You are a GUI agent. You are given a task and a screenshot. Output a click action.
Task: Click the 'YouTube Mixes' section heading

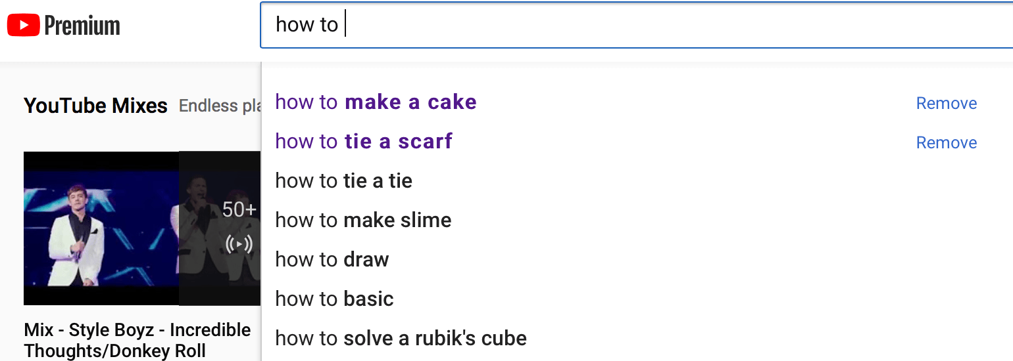click(95, 106)
